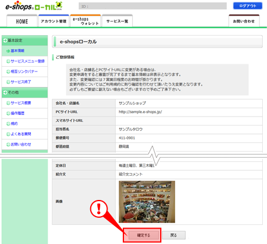Open the アカウント管理 tab
Viewport: 267px width, 244px height.
pyautogui.click(x=53, y=21)
